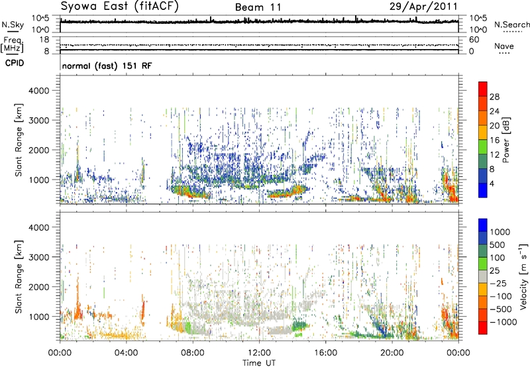Click the 'Time UT' axis title
Viewport: 530px width, 367px height.
[x=259, y=363]
